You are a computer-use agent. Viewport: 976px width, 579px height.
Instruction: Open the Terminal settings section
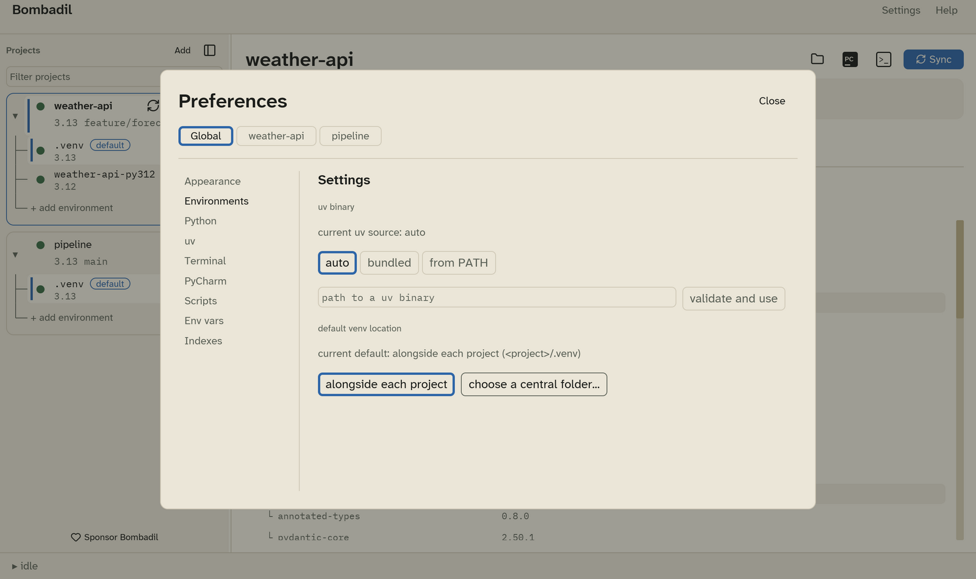(x=205, y=261)
